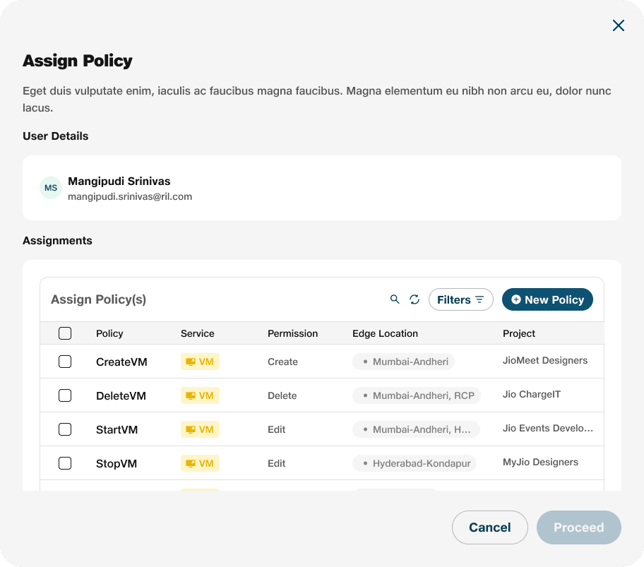The width and height of the screenshot is (644, 567).
Task: Select the DeleteVM policy name
Action: pyautogui.click(x=121, y=396)
